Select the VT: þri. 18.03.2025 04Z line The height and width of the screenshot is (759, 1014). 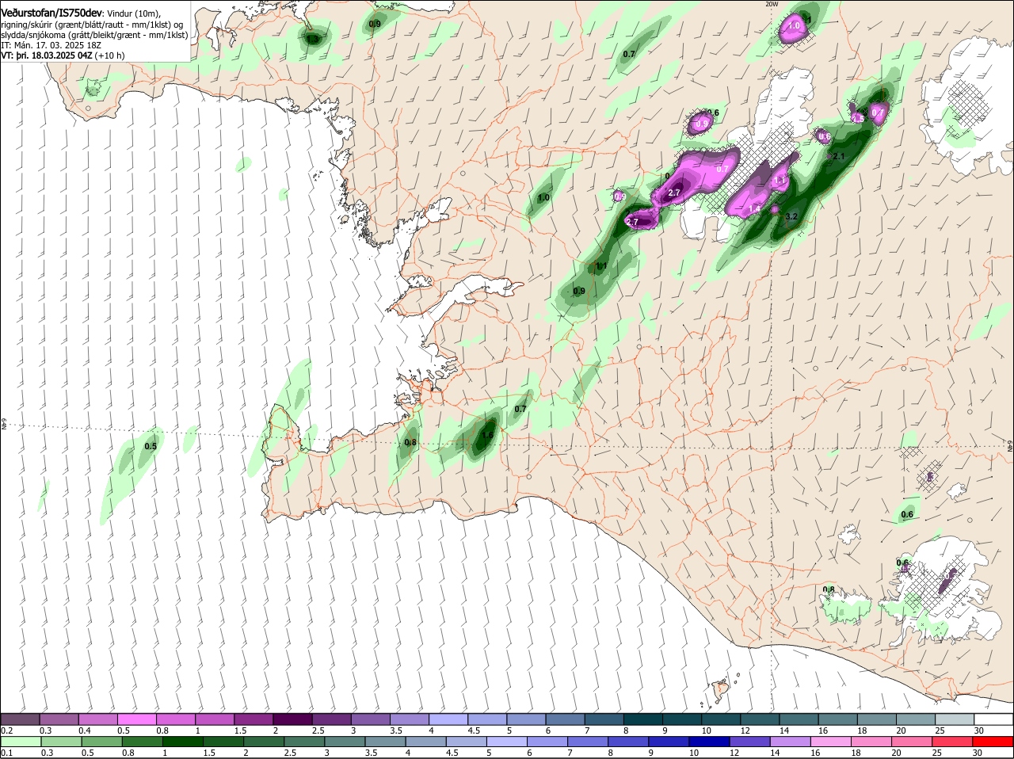pos(47,55)
